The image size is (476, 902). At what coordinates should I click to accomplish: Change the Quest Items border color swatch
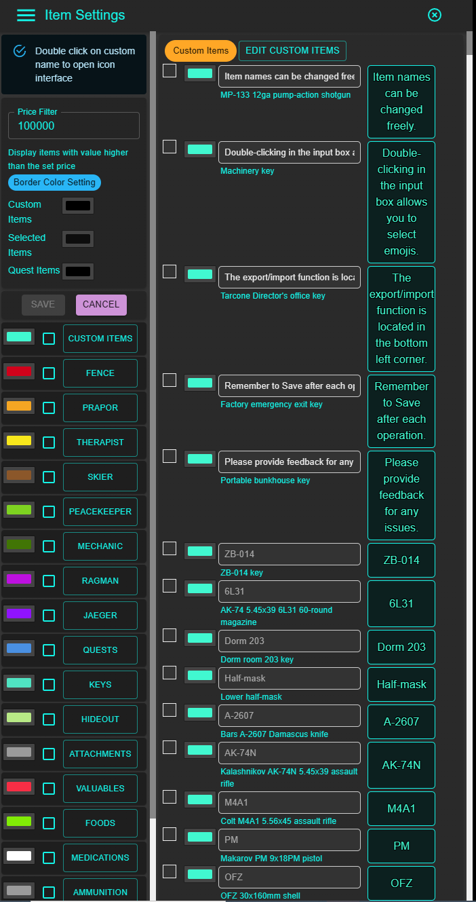coord(78,271)
